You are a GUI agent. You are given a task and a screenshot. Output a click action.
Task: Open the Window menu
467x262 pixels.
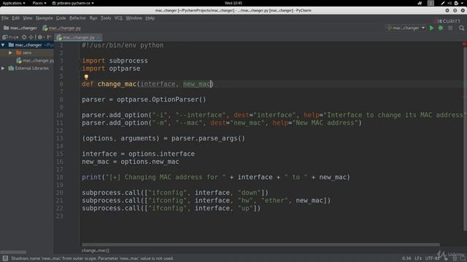click(x=134, y=18)
